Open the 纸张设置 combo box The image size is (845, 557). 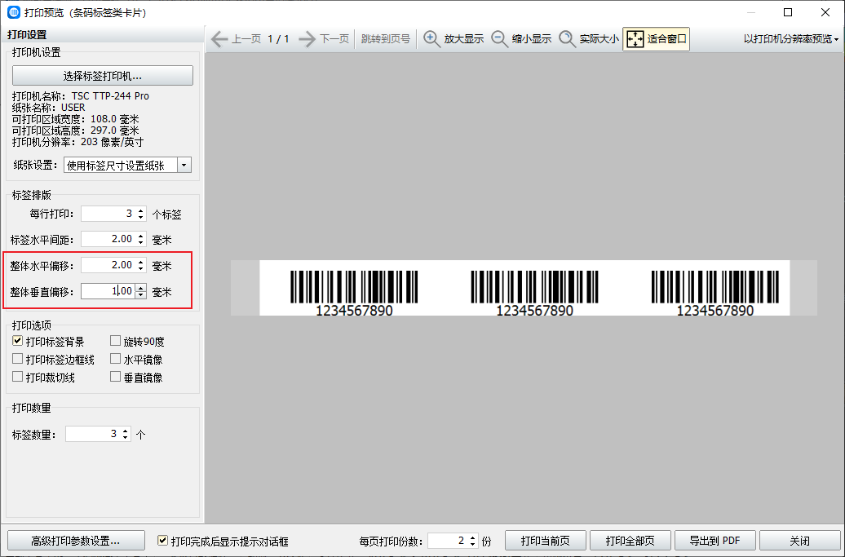pyautogui.click(x=127, y=165)
